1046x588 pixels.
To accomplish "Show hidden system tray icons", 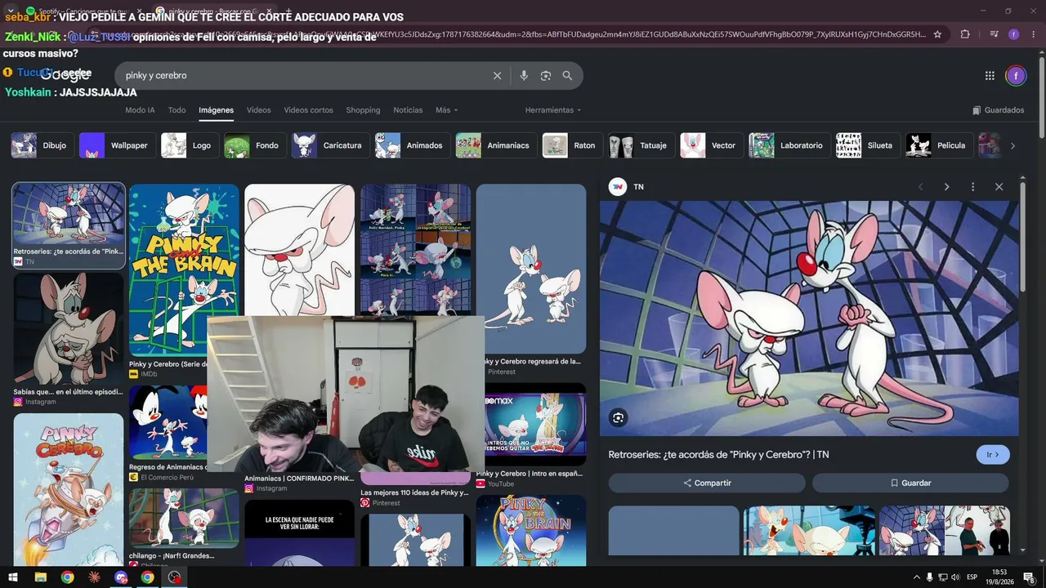I will (x=916, y=577).
